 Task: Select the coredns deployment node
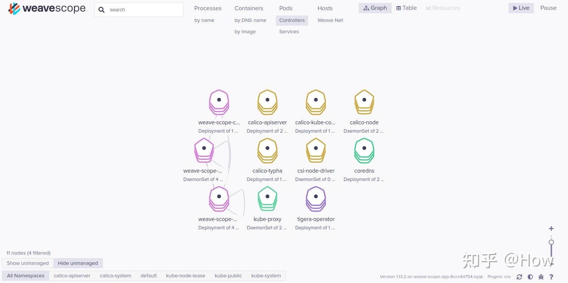coord(364,150)
